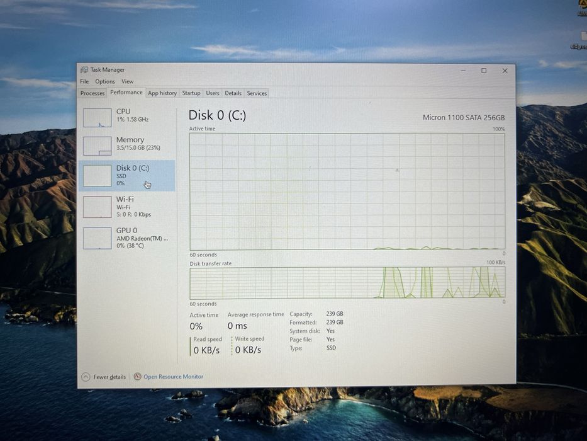Open the Startup tab
This screenshot has height=441, width=587.
[x=191, y=93]
